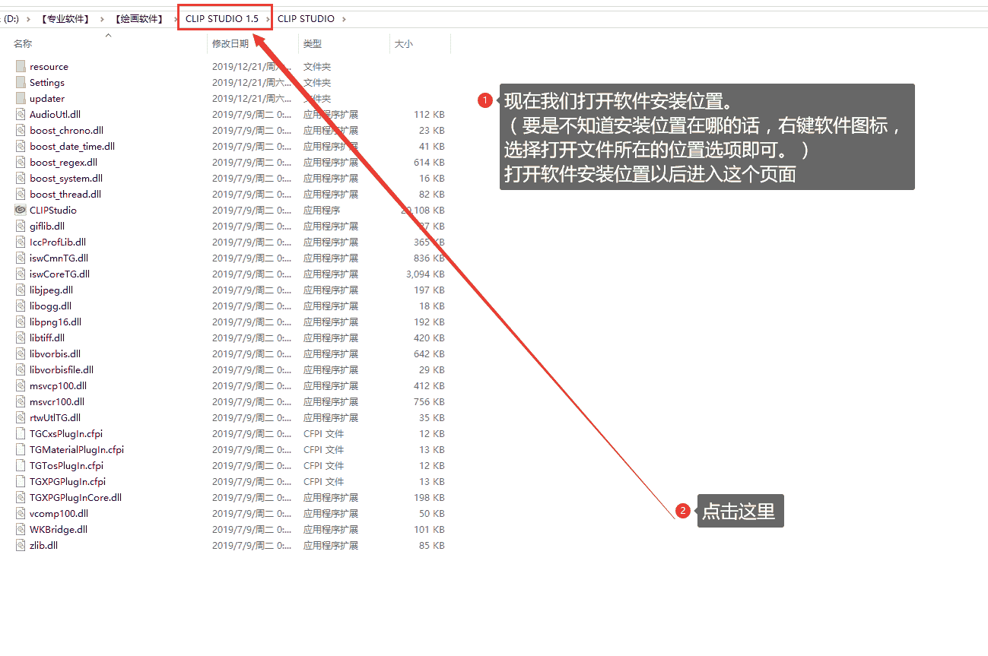This screenshot has width=988, height=656.
Task: Select the file name TGXPGPlugIn.cfpi
Action: tap(68, 481)
